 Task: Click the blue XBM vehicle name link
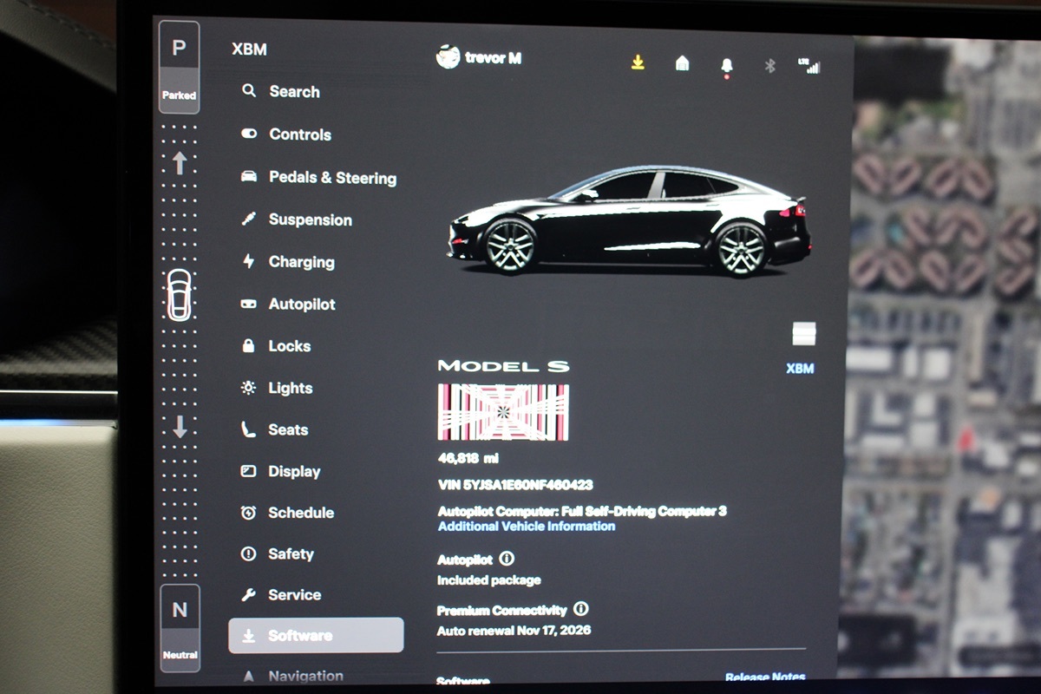tap(800, 369)
